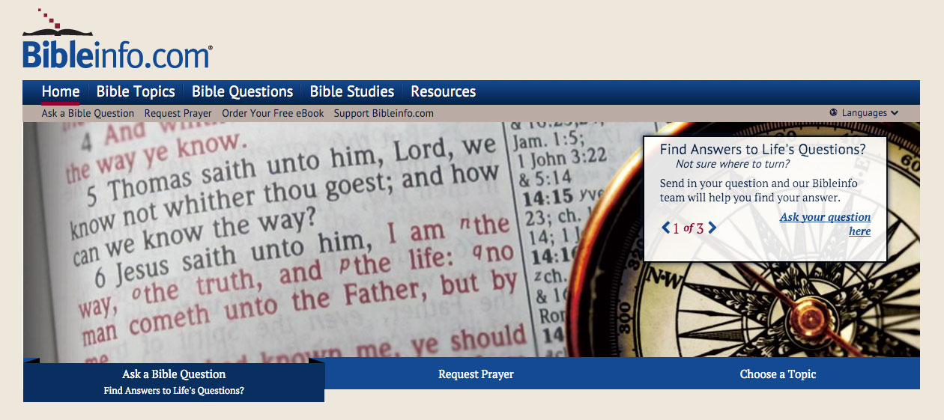Image resolution: width=944 pixels, height=420 pixels.
Task: Open Order Your Free eBook link
Action: point(273,113)
